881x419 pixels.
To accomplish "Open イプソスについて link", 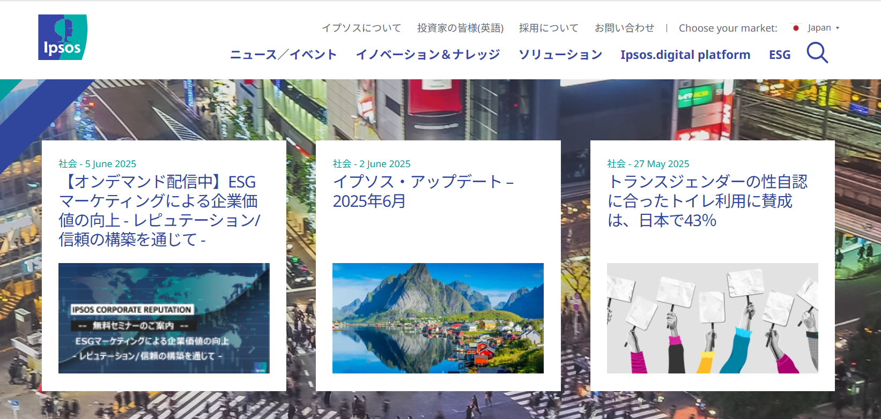I will [361, 28].
